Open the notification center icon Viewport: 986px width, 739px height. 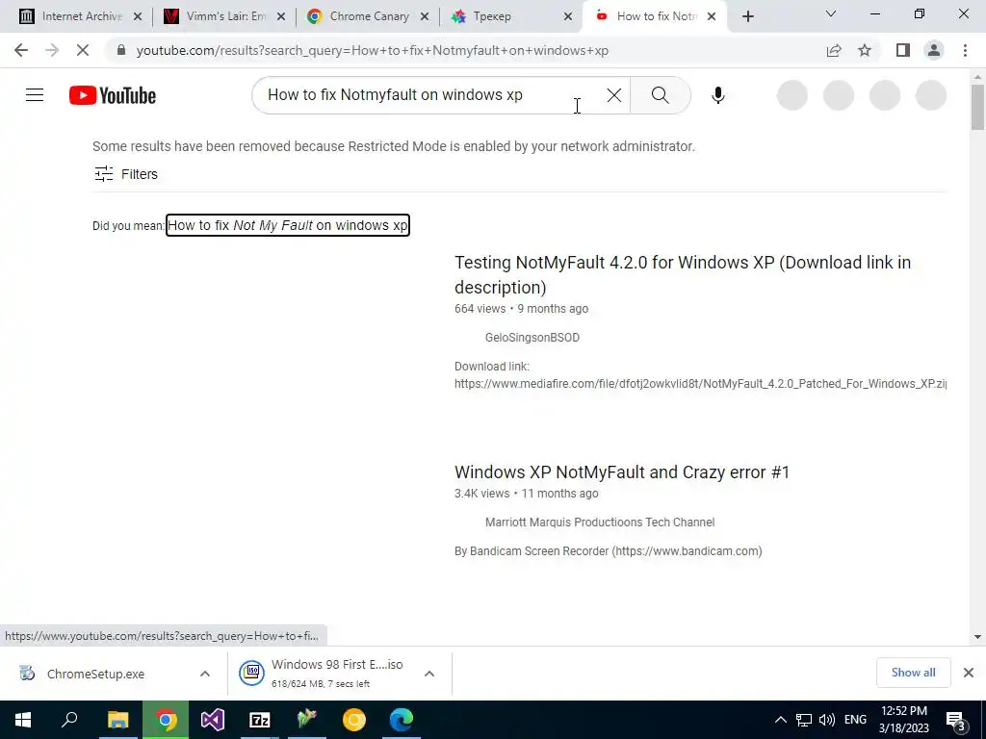click(x=956, y=722)
